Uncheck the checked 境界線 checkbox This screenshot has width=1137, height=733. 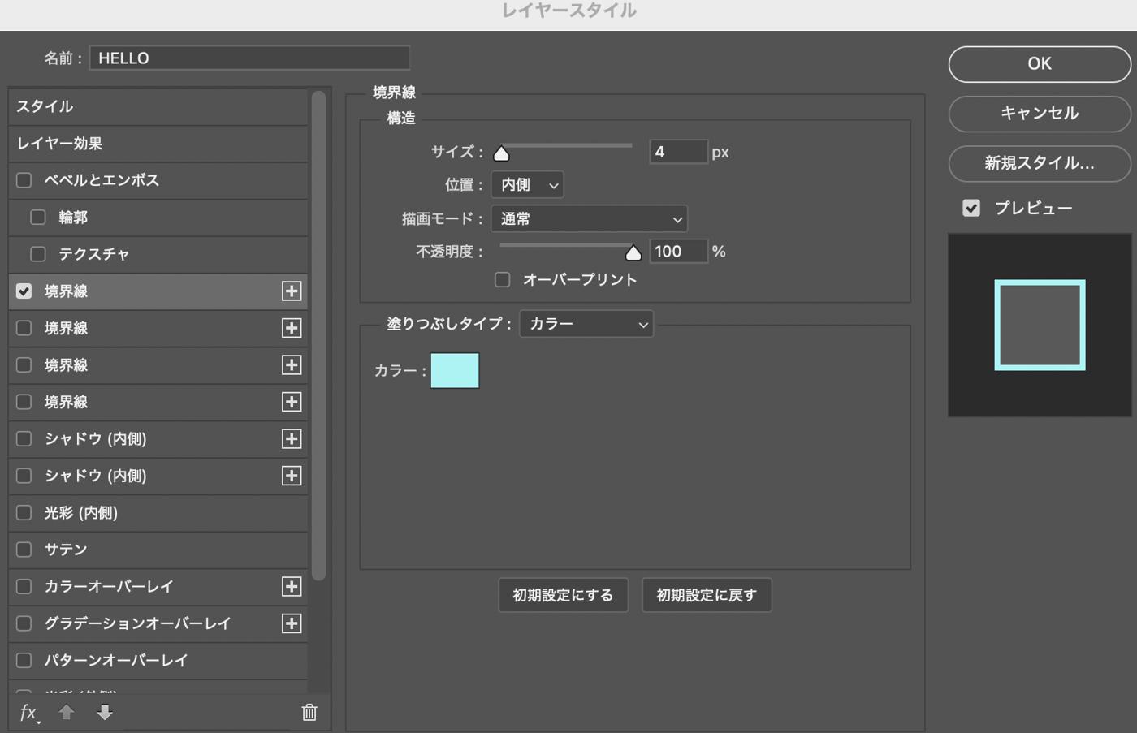24,291
